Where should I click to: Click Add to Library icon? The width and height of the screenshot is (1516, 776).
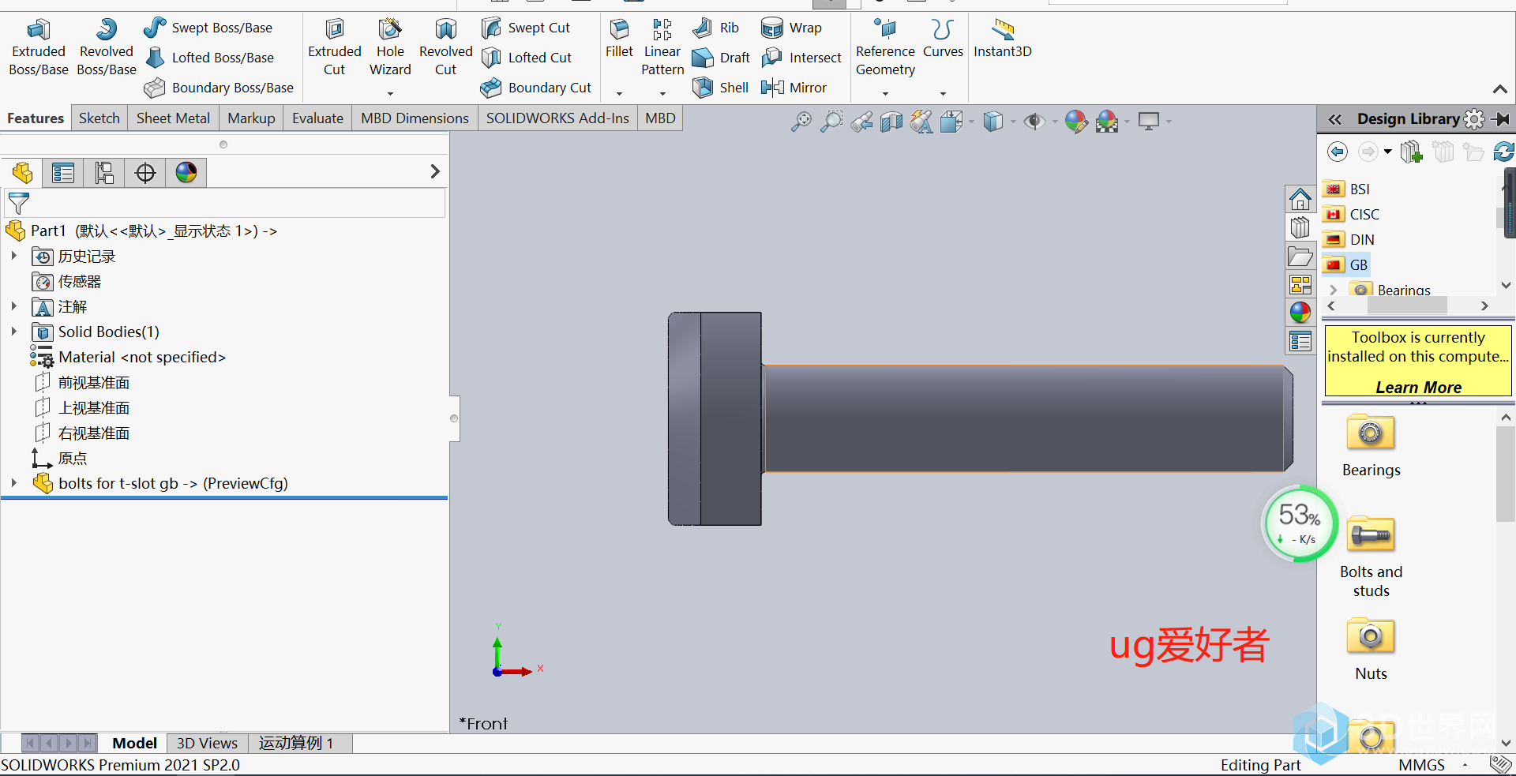click(1411, 151)
